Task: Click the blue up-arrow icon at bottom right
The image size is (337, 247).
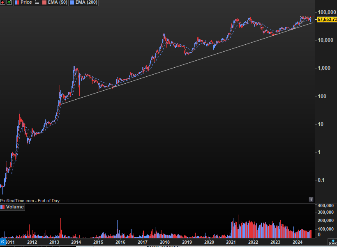Action: 333,242
